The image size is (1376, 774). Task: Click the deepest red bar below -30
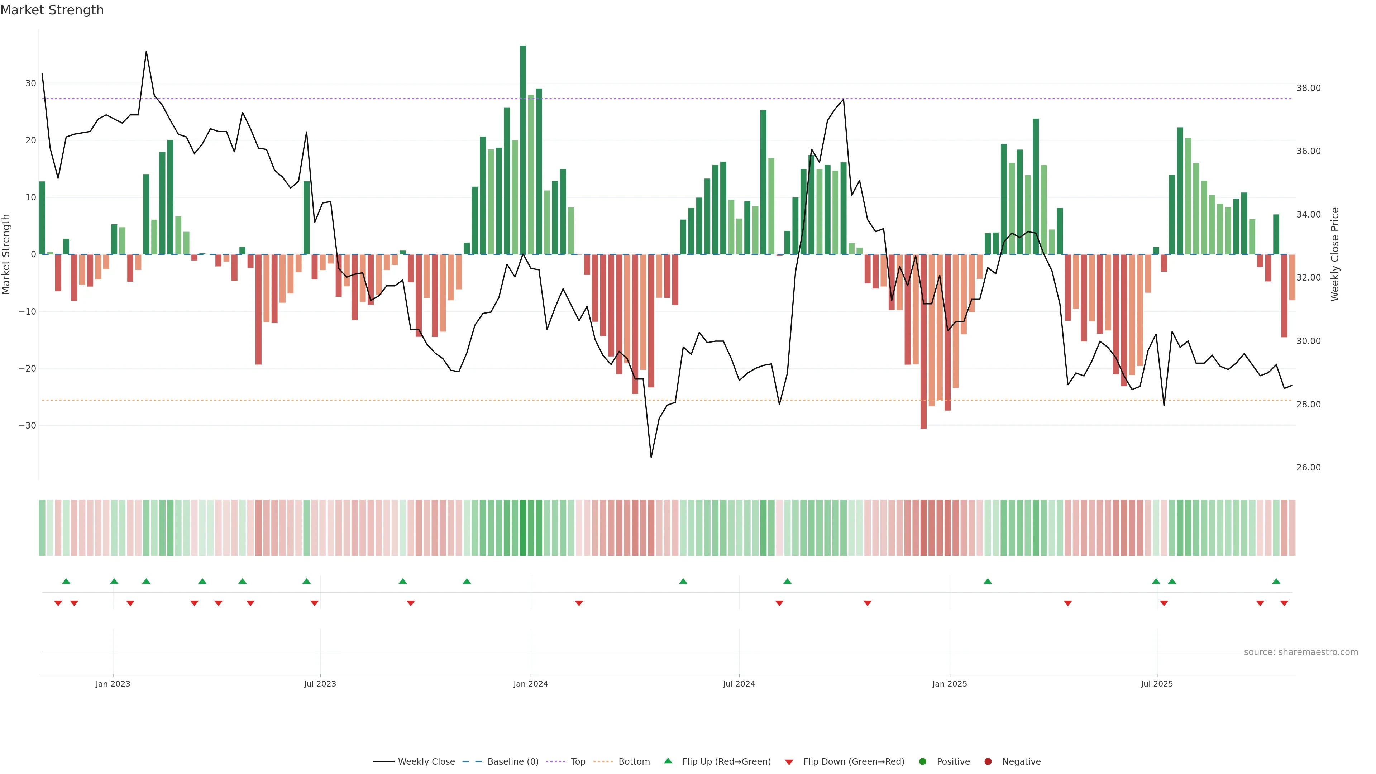pyautogui.click(x=923, y=342)
